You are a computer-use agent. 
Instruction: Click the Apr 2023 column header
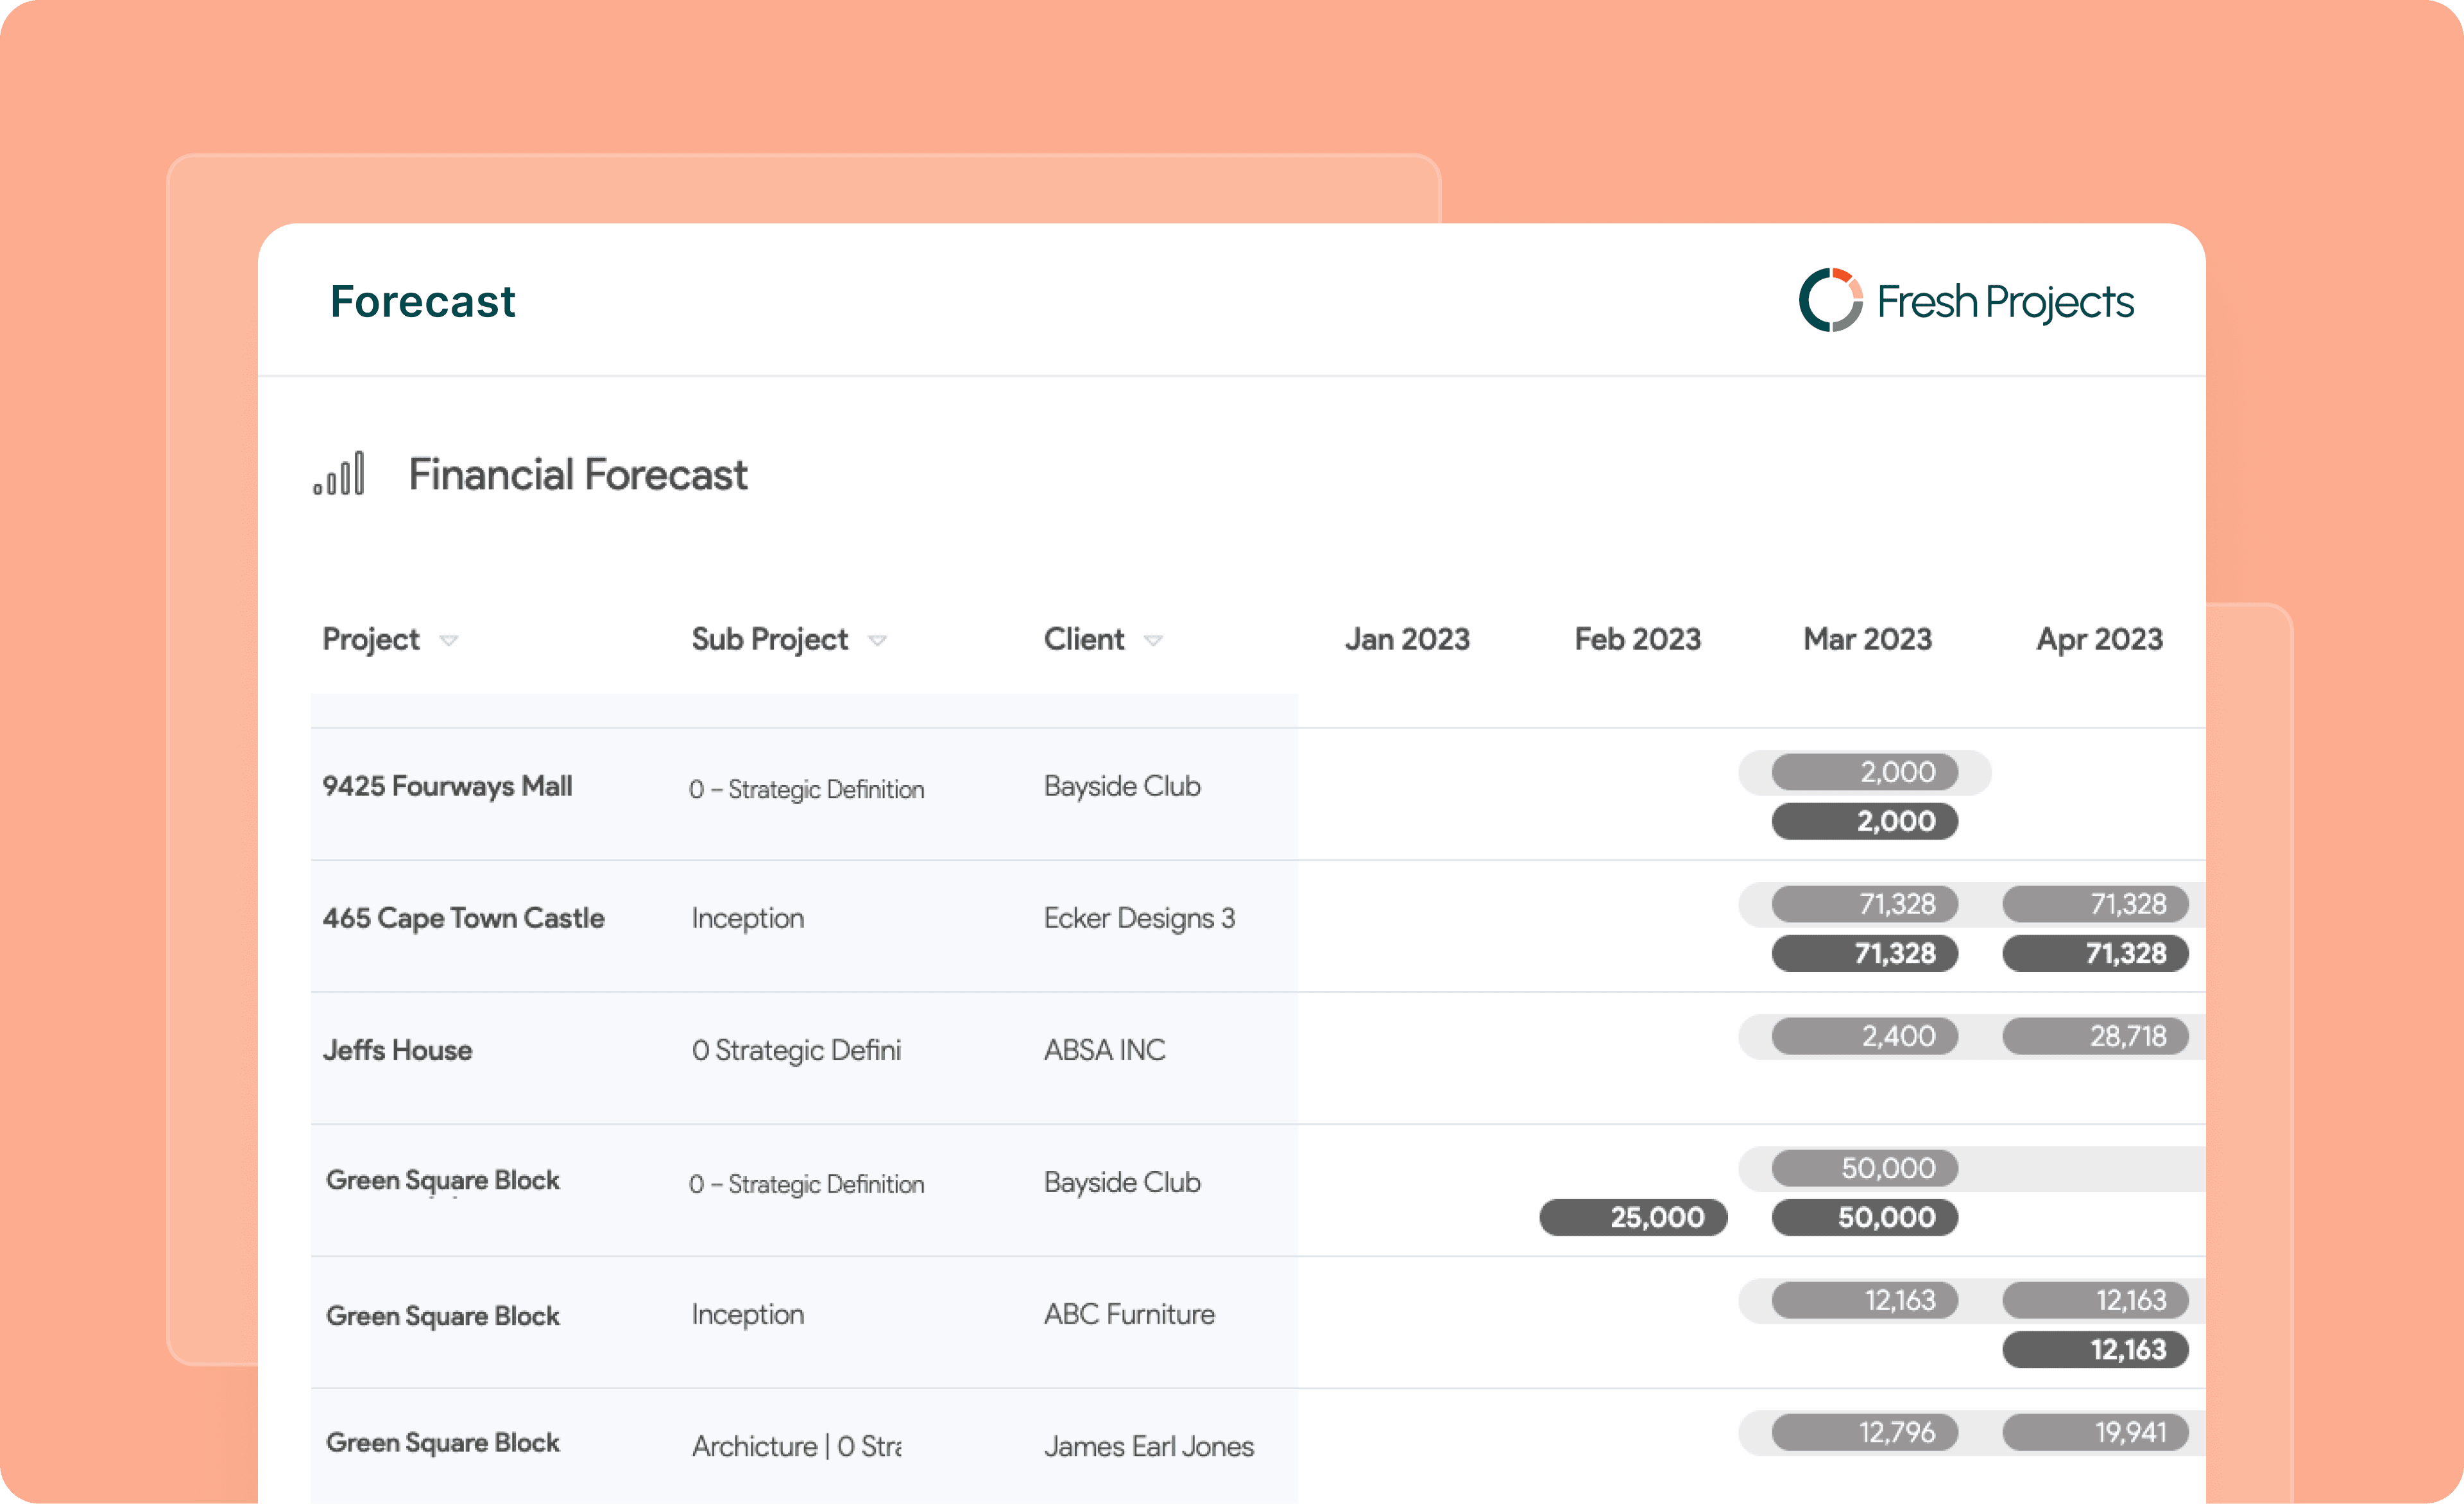pos(2099,639)
